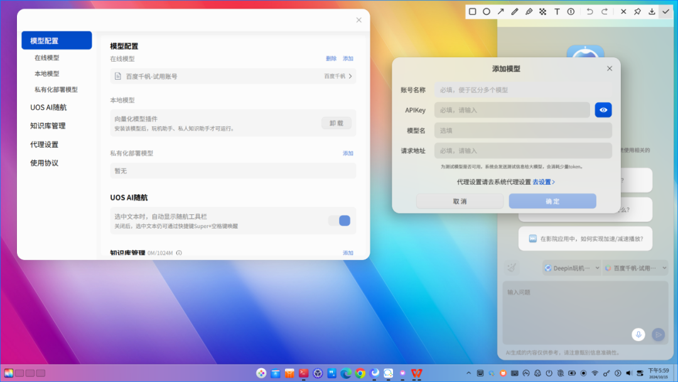Redo the screenshot annotation
Viewport: 678px width, 382px height.
(x=605, y=12)
